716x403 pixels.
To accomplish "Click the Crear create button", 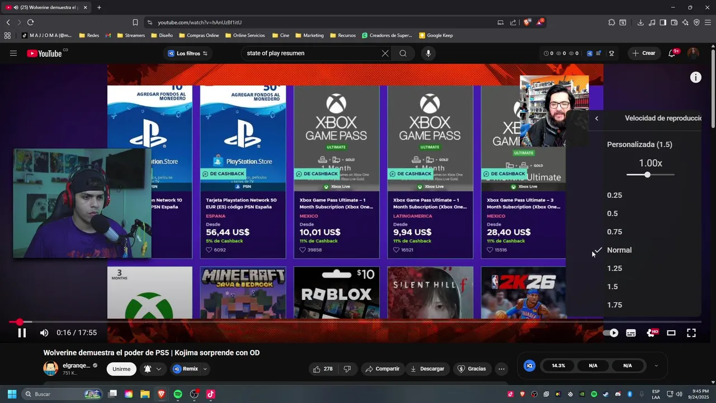I will 643,53.
